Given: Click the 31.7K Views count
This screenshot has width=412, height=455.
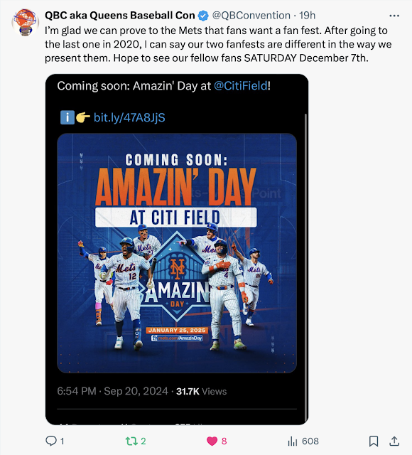Looking at the screenshot, I should [x=201, y=392].
